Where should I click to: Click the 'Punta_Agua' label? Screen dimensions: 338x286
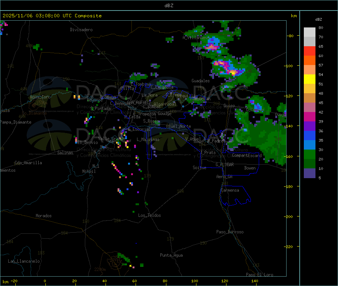pyautogui.click(x=171, y=255)
